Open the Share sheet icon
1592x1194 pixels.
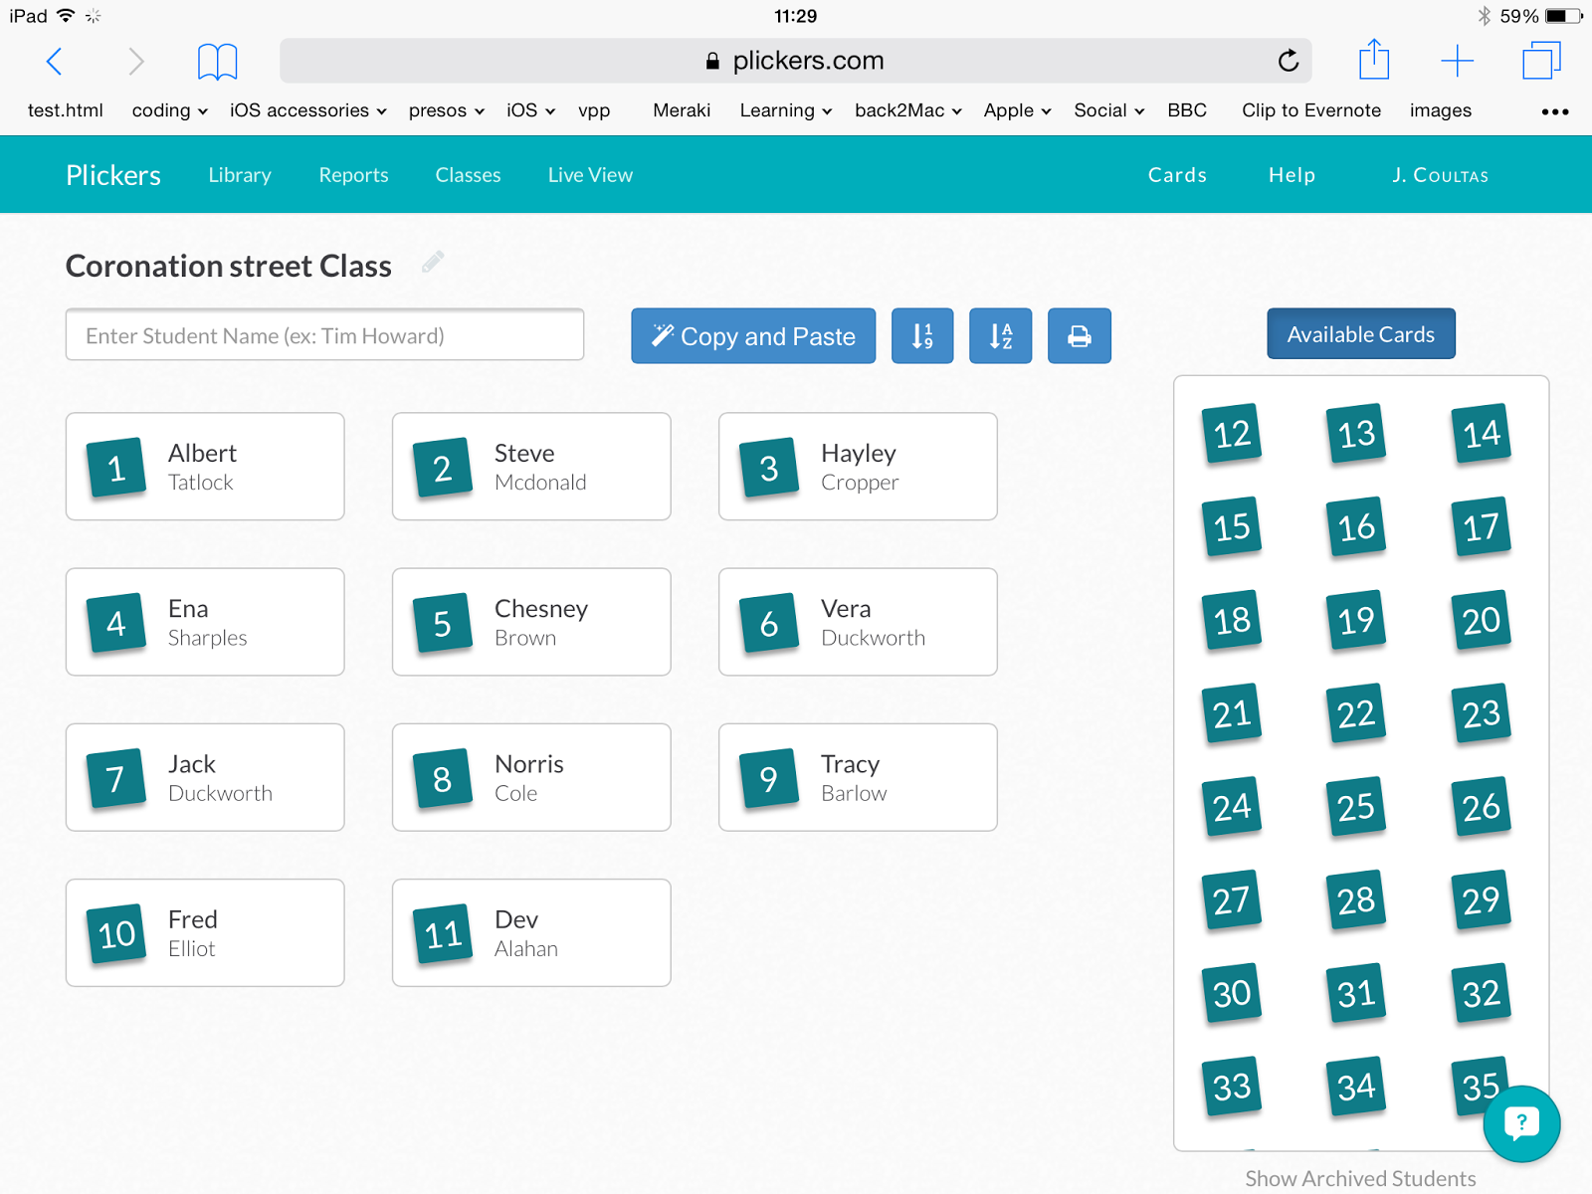pyautogui.click(x=1374, y=60)
